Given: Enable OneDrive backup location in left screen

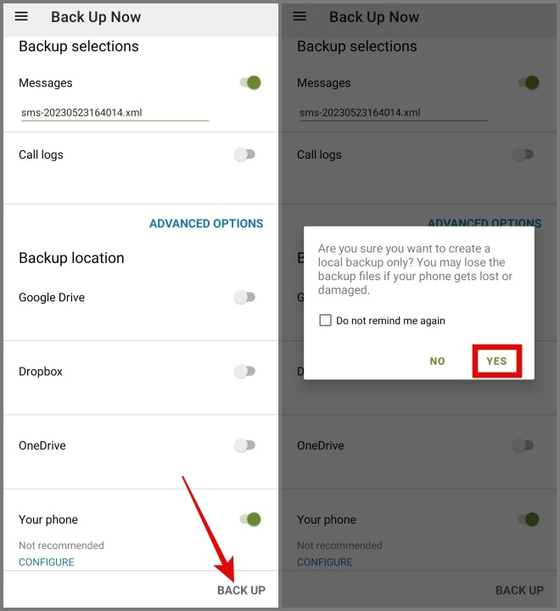Looking at the screenshot, I should [244, 445].
